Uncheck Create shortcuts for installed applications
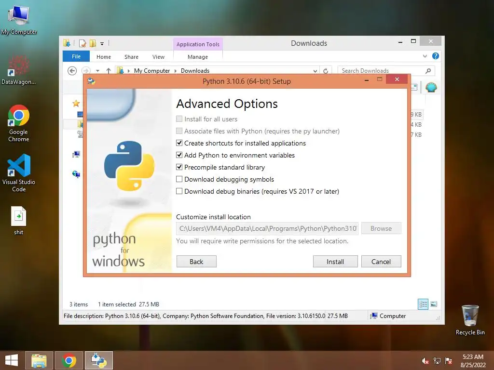Viewport: 494px width, 370px height. (179, 143)
